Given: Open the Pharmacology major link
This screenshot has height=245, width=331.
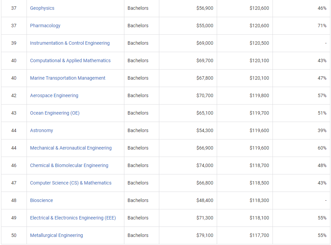Looking at the screenshot, I should [x=45, y=26].
